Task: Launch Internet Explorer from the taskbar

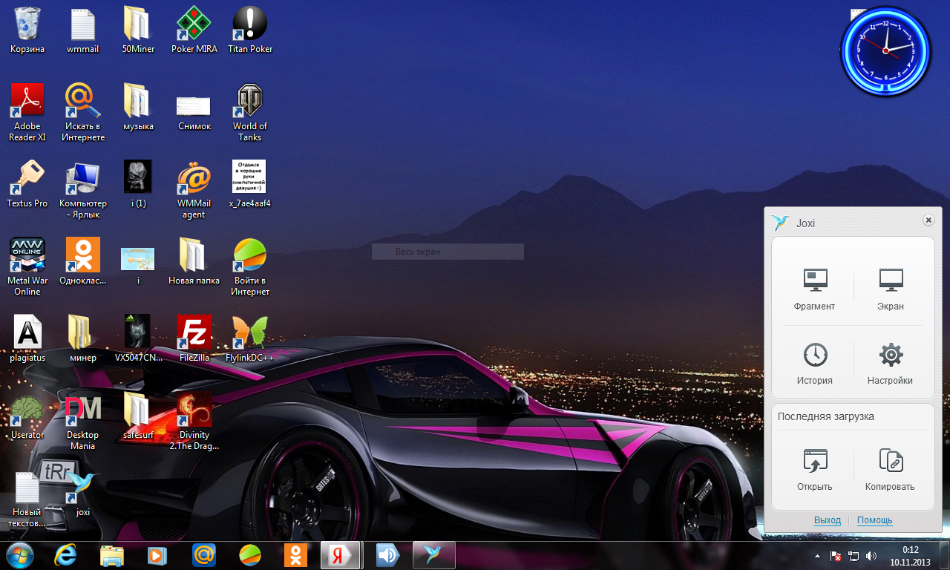Action: 66,555
